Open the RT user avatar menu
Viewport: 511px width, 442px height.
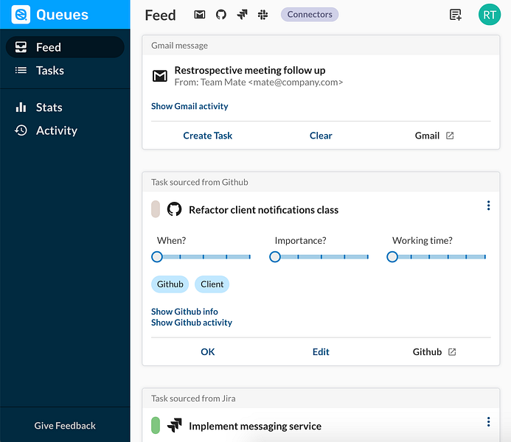(489, 15)
